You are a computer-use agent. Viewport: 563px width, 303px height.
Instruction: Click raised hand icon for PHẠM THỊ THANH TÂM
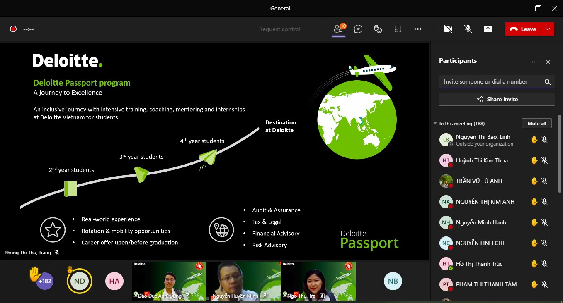pyautogui.click(x=534, y=284)
